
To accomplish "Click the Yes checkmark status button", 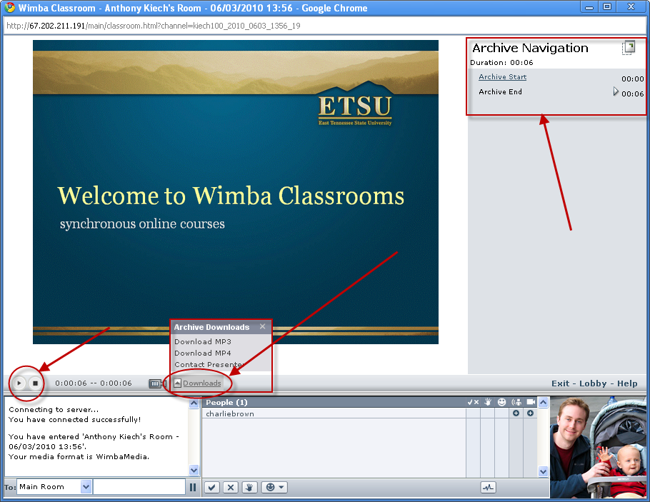I will pos(212,487).
